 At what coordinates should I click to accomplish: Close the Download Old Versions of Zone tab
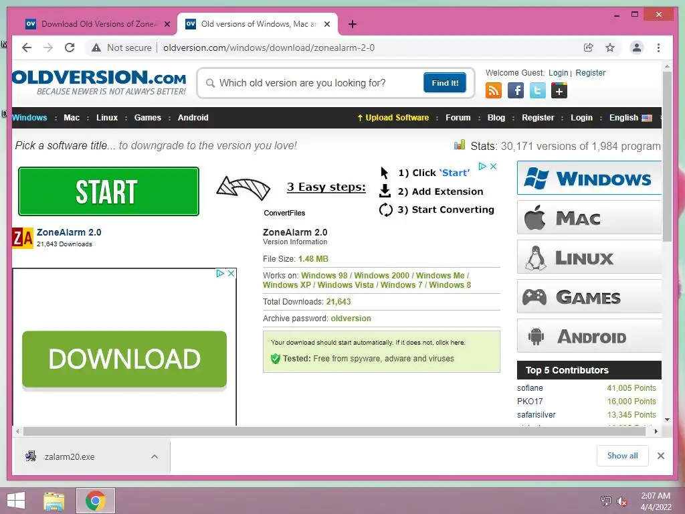coord(167,24)
